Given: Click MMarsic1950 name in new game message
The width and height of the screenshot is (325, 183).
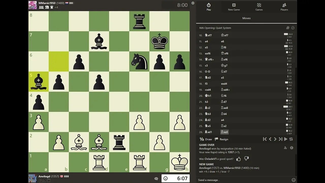Looking at the screenshot, I should pyautogui.click(x=232, y=168).
